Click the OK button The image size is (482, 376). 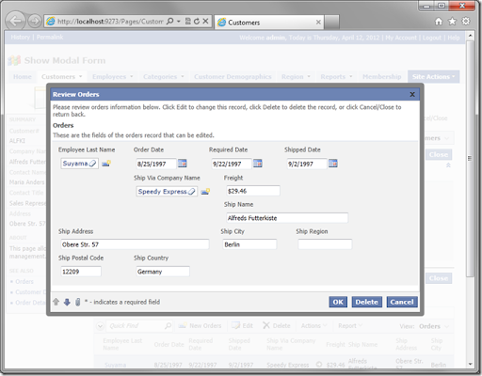[x=338, y=302]
